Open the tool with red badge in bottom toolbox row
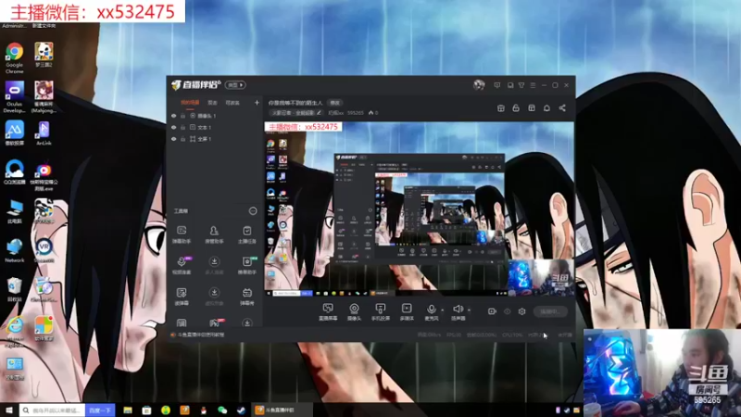This screenshot has width=741, height=417. point(215,322)
